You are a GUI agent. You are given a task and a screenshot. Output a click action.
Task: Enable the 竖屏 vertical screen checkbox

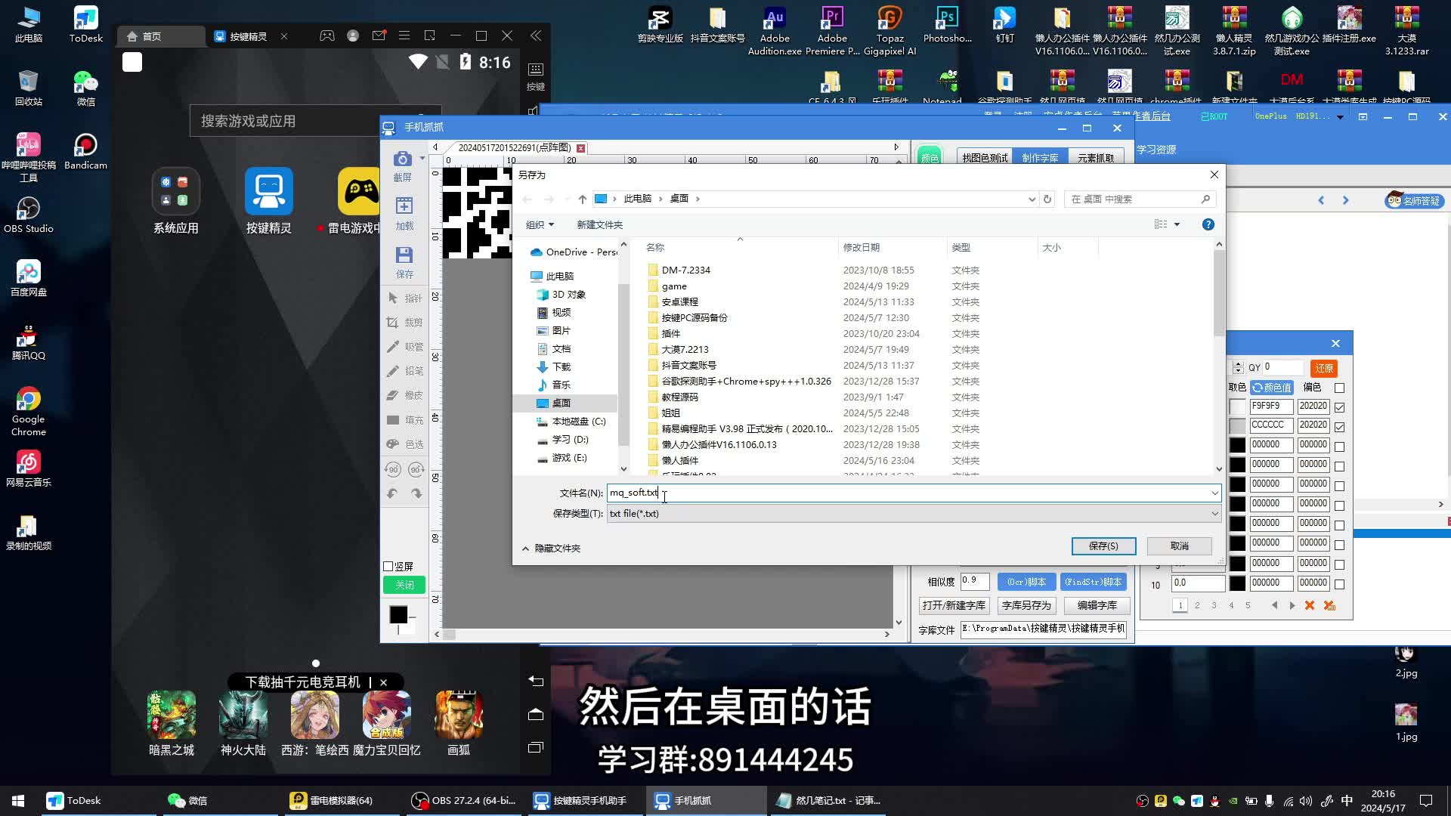point(387,565)
